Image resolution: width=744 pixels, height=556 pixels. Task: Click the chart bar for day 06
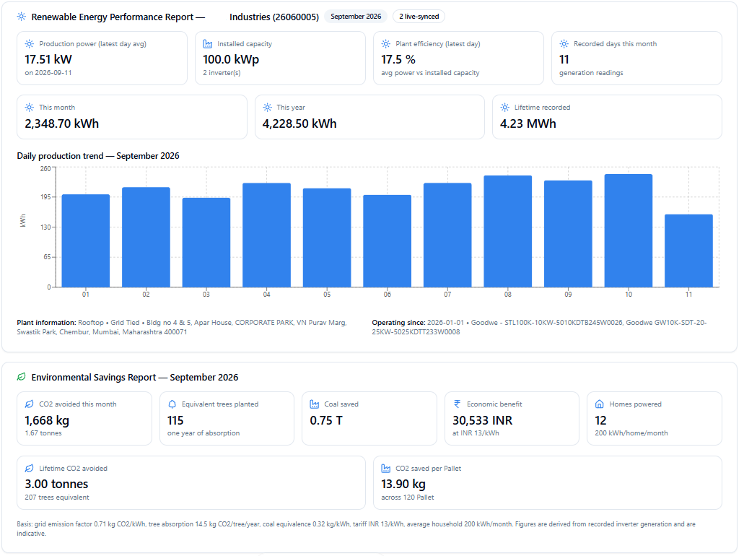click(388, 241)
